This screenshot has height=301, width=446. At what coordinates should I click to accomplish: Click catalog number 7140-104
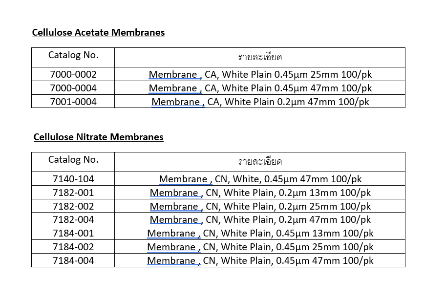coord(73,179)
